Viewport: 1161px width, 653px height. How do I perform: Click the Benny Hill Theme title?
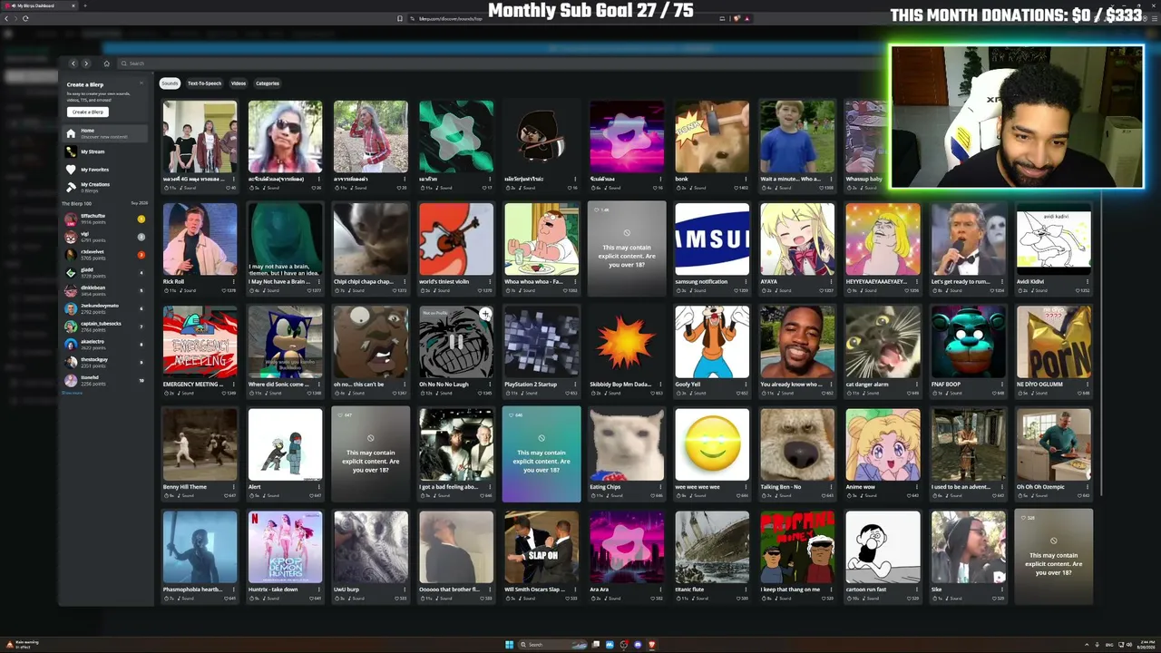185,487
